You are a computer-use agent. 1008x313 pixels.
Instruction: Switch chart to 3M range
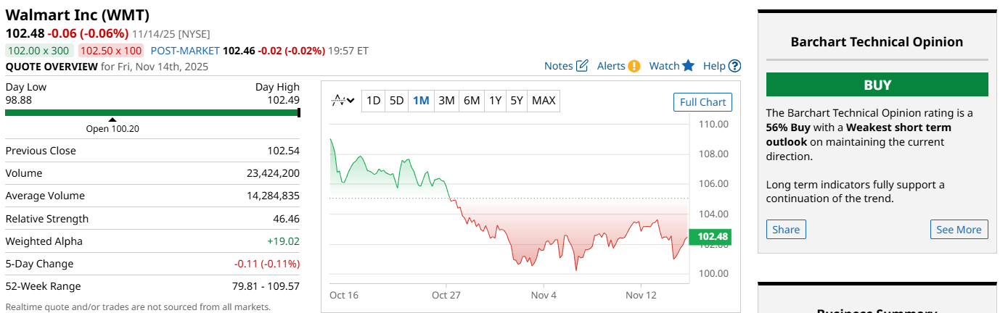446,101
